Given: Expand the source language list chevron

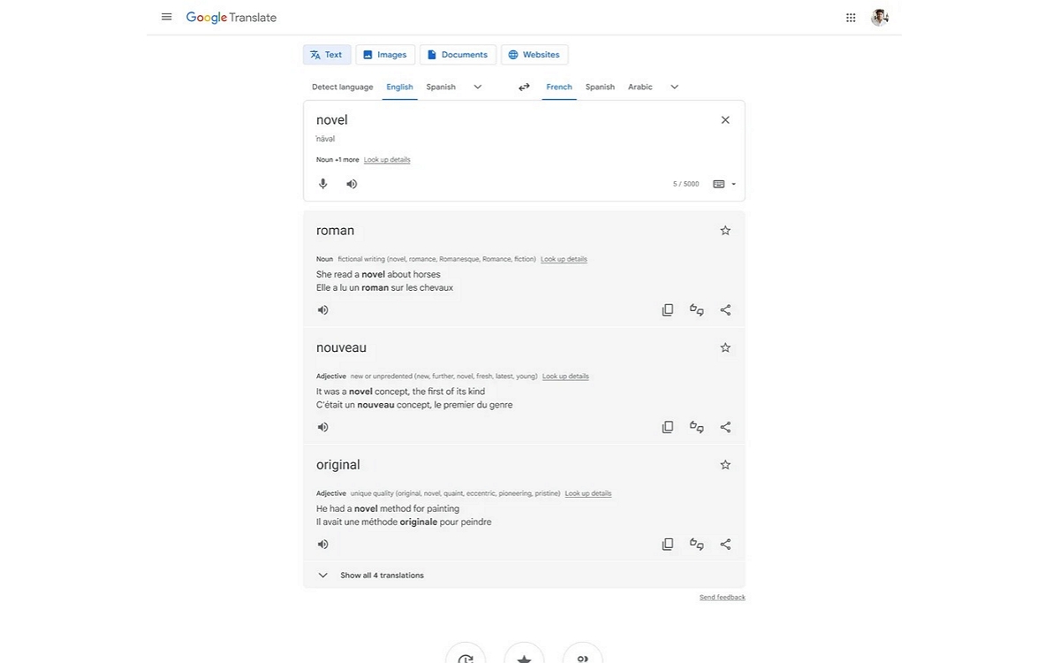Looking at the screenshot, I should pyautogui.click(x=478, y=87).
